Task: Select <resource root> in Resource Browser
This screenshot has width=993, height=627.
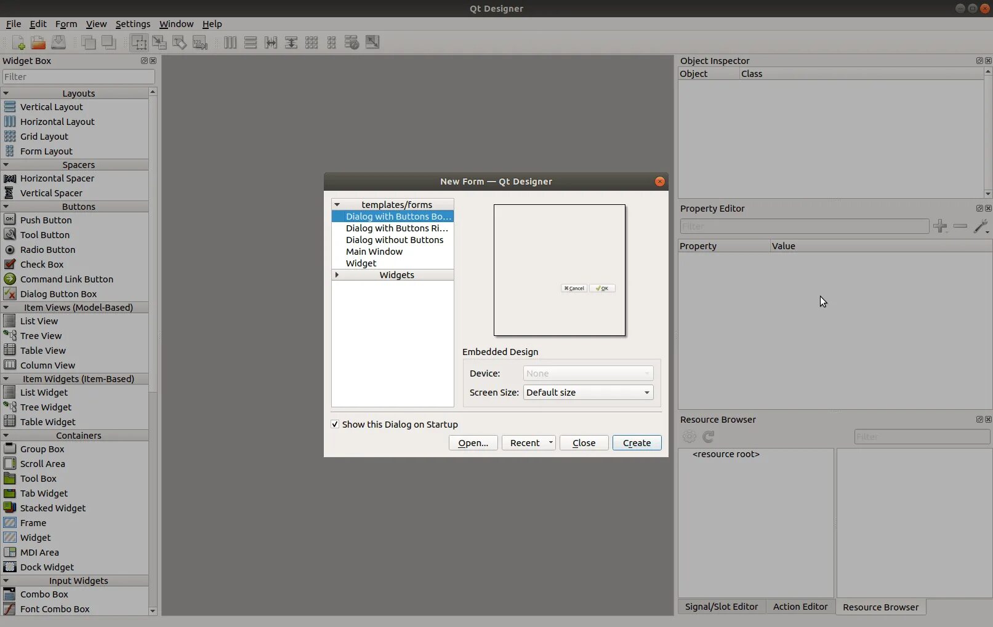Action: (726, 454)
